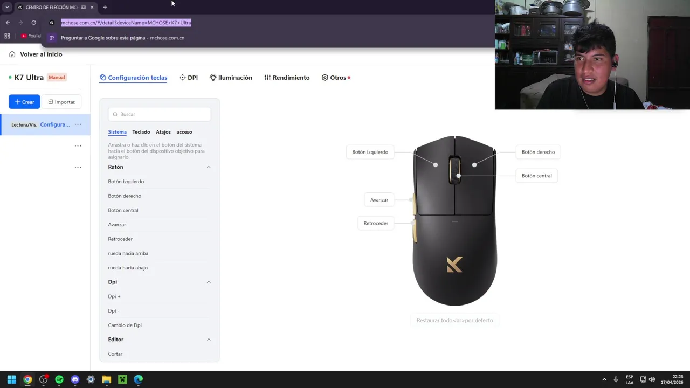
Task: Open the tab search dropdown arrow
Action: [7, 7]
